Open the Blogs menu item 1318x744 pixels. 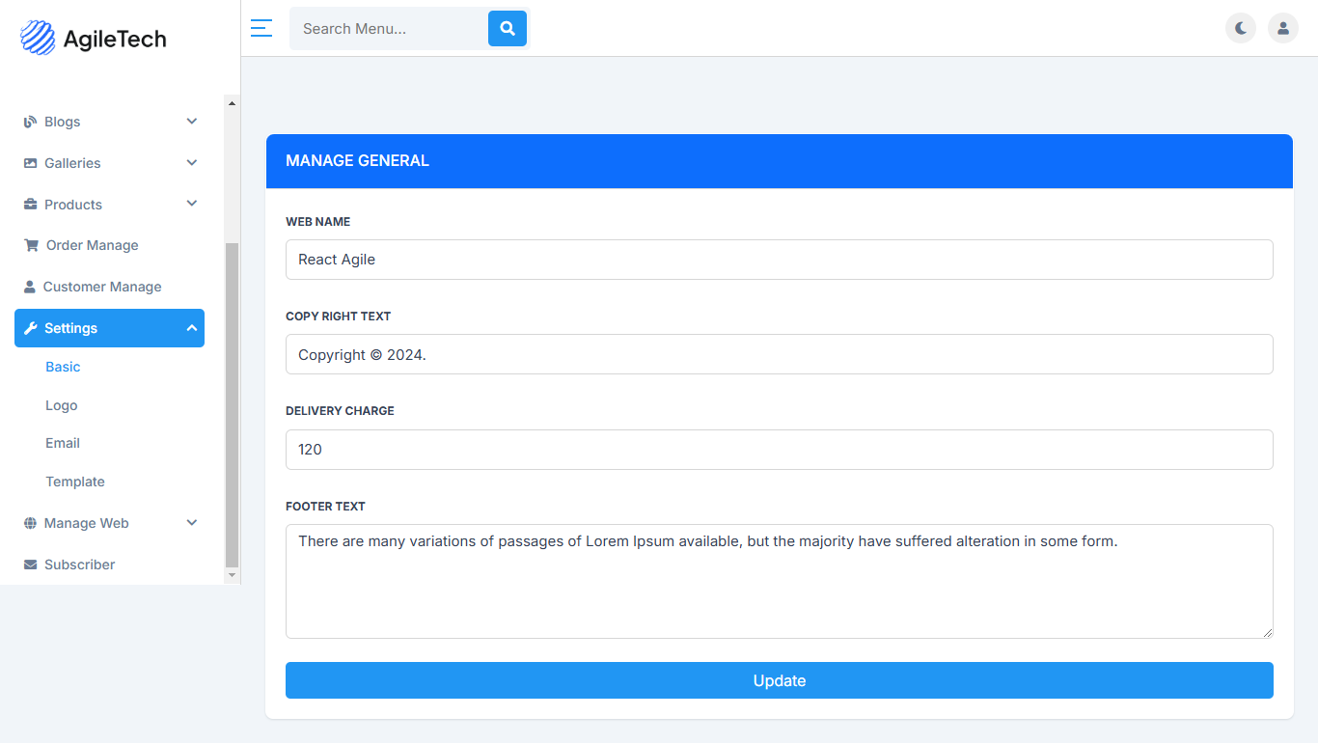pos(109,122)
